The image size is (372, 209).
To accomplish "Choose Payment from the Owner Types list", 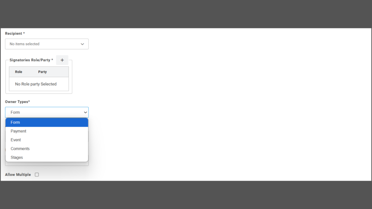I will click(47, 131).
